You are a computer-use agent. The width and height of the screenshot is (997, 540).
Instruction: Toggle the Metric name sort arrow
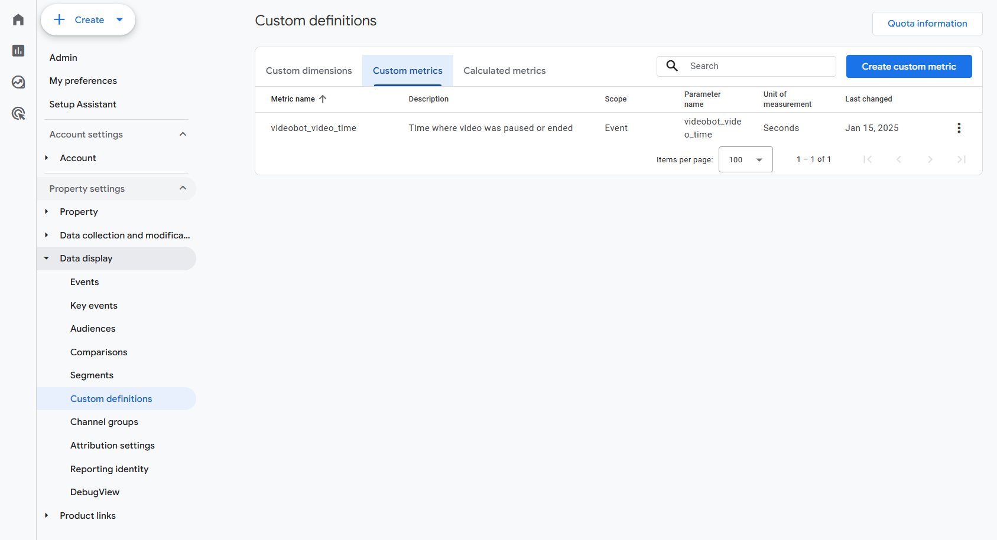coord(323,99)
